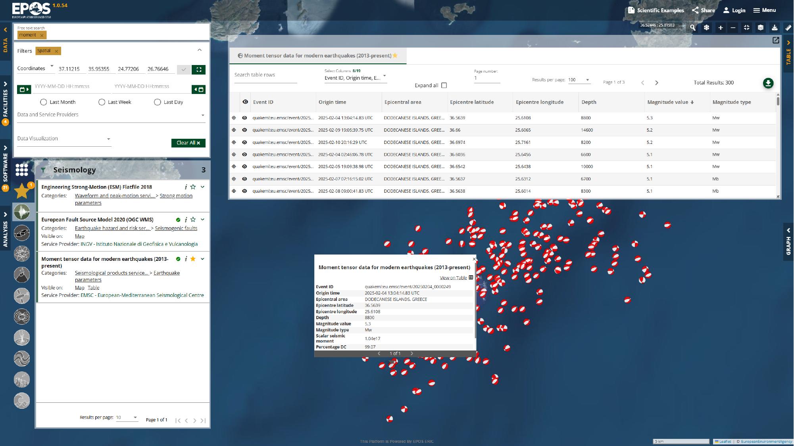The width and height of the screenshot is (794, 446).
Task: Check the Expand all checkbox above the table
Action: coord(444,85)
